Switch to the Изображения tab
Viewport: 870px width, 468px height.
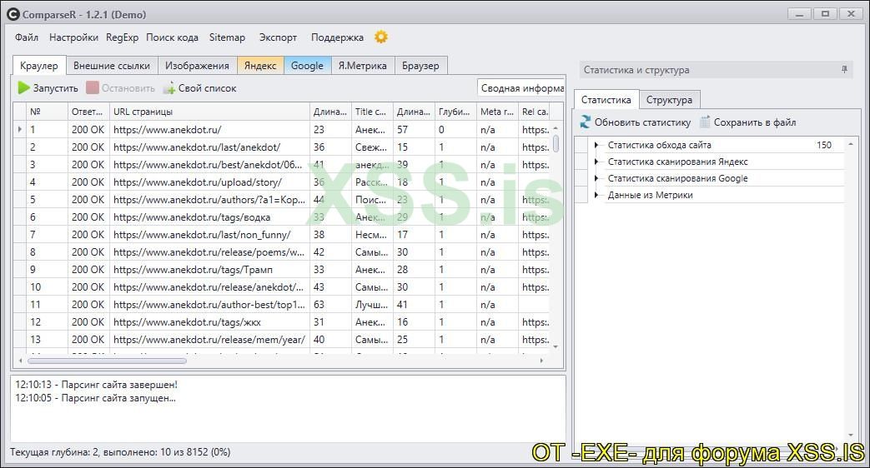pos(197,65)
